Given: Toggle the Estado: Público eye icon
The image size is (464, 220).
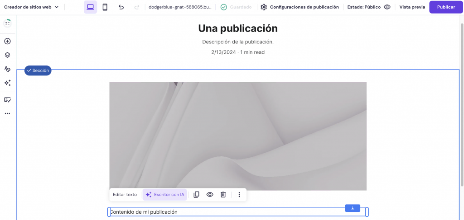Looking at the screenshot, I should pyautogui.click(x=387, y=7).
